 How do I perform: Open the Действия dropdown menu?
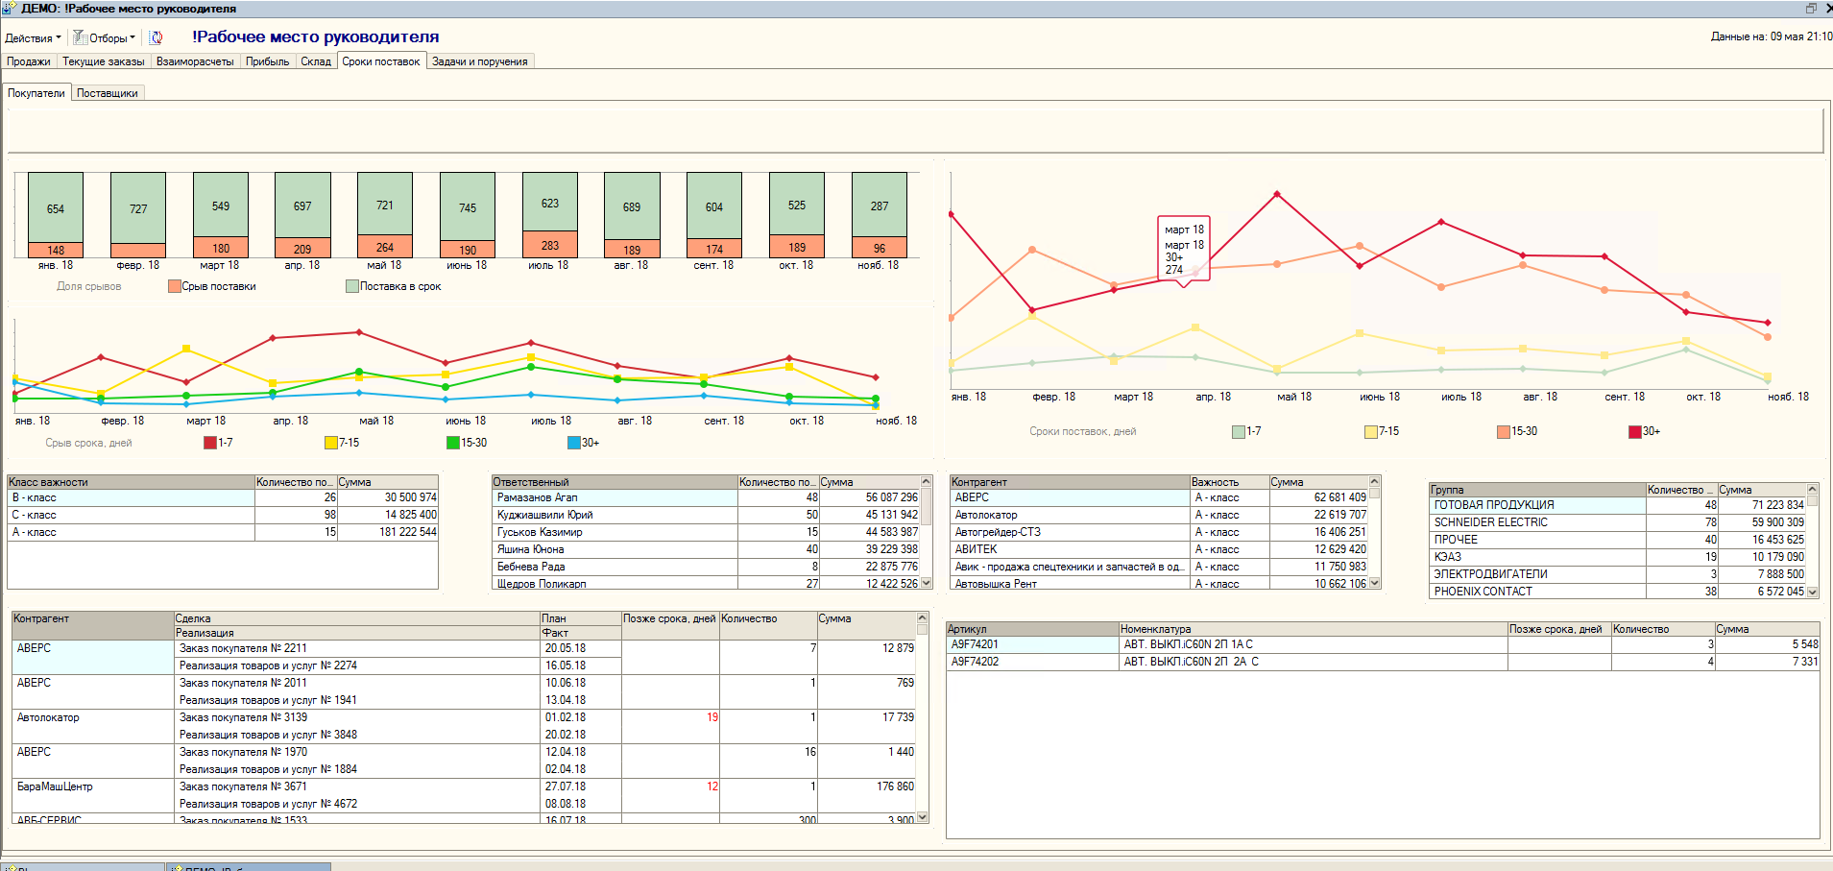[33, 38]
